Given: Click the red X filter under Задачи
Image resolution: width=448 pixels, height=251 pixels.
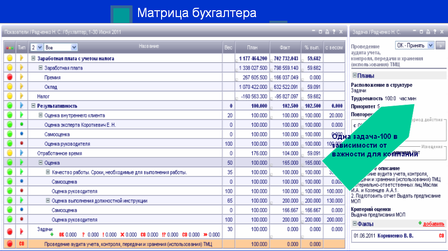Looking at the screenshot, I should (x=122, y=235).
